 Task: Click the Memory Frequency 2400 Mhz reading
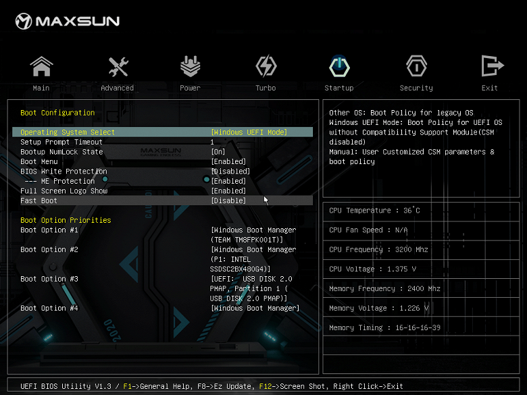tap(384, 288)
